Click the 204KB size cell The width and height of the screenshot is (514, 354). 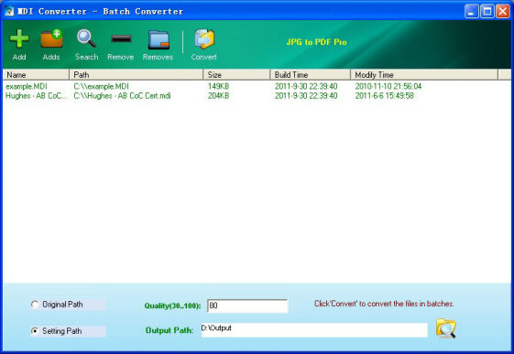point(218,96)
